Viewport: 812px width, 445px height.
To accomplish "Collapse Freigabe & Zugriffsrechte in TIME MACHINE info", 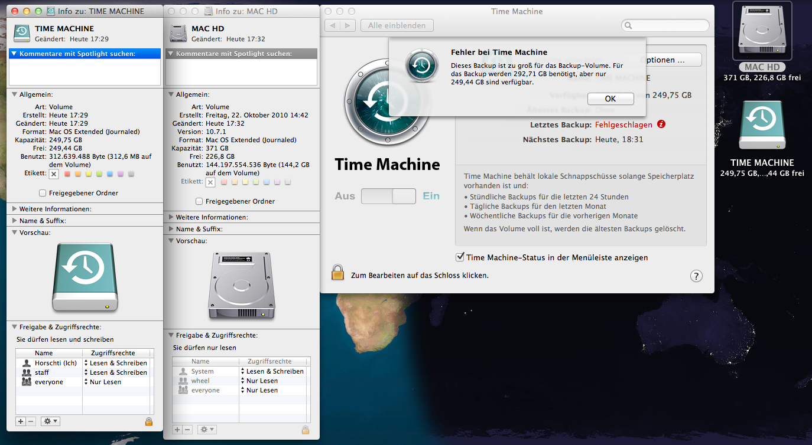I will point(14,327).
